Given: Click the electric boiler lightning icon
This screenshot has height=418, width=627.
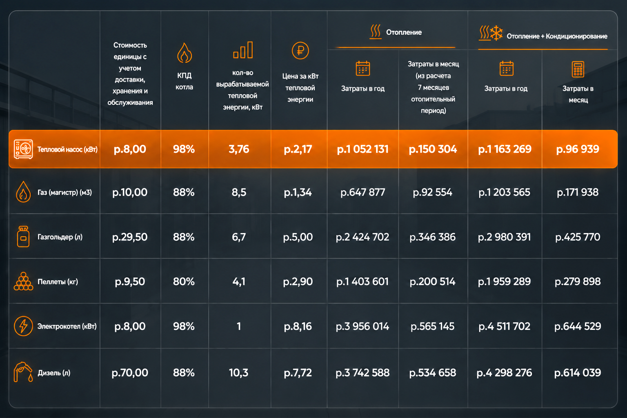Looking at the screenshot, I should pos(23,326).
